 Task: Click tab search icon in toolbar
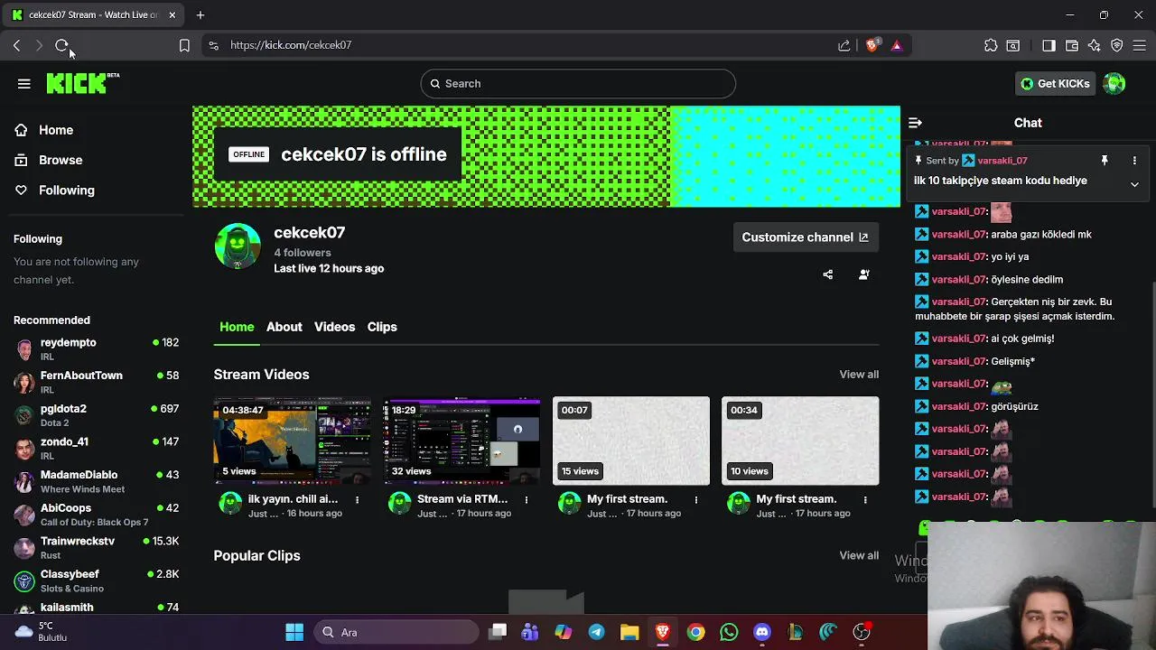[x=1013, y=45]
